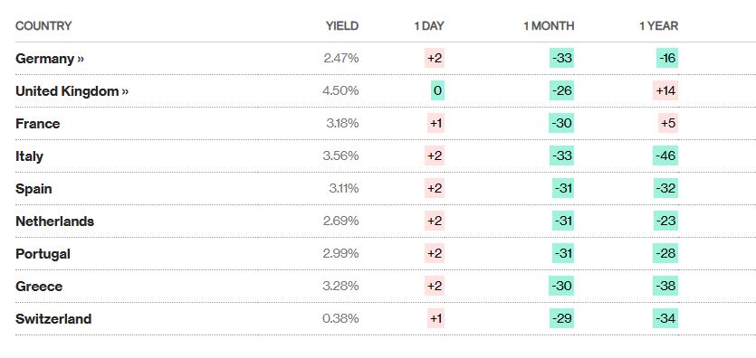
Task: Click the chevron icon next to Germany
Action: [x=80, y=59]
